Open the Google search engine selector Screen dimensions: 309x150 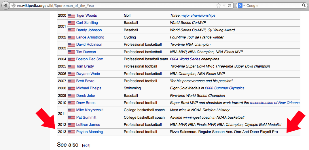point(241,5)
